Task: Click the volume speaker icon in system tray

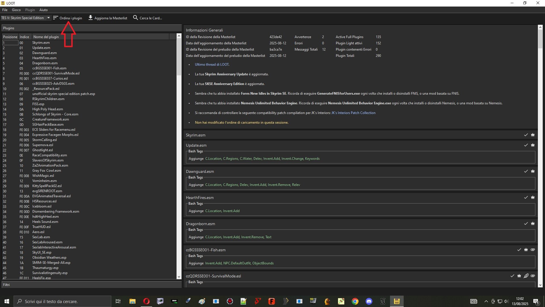Action: (506, 301)
